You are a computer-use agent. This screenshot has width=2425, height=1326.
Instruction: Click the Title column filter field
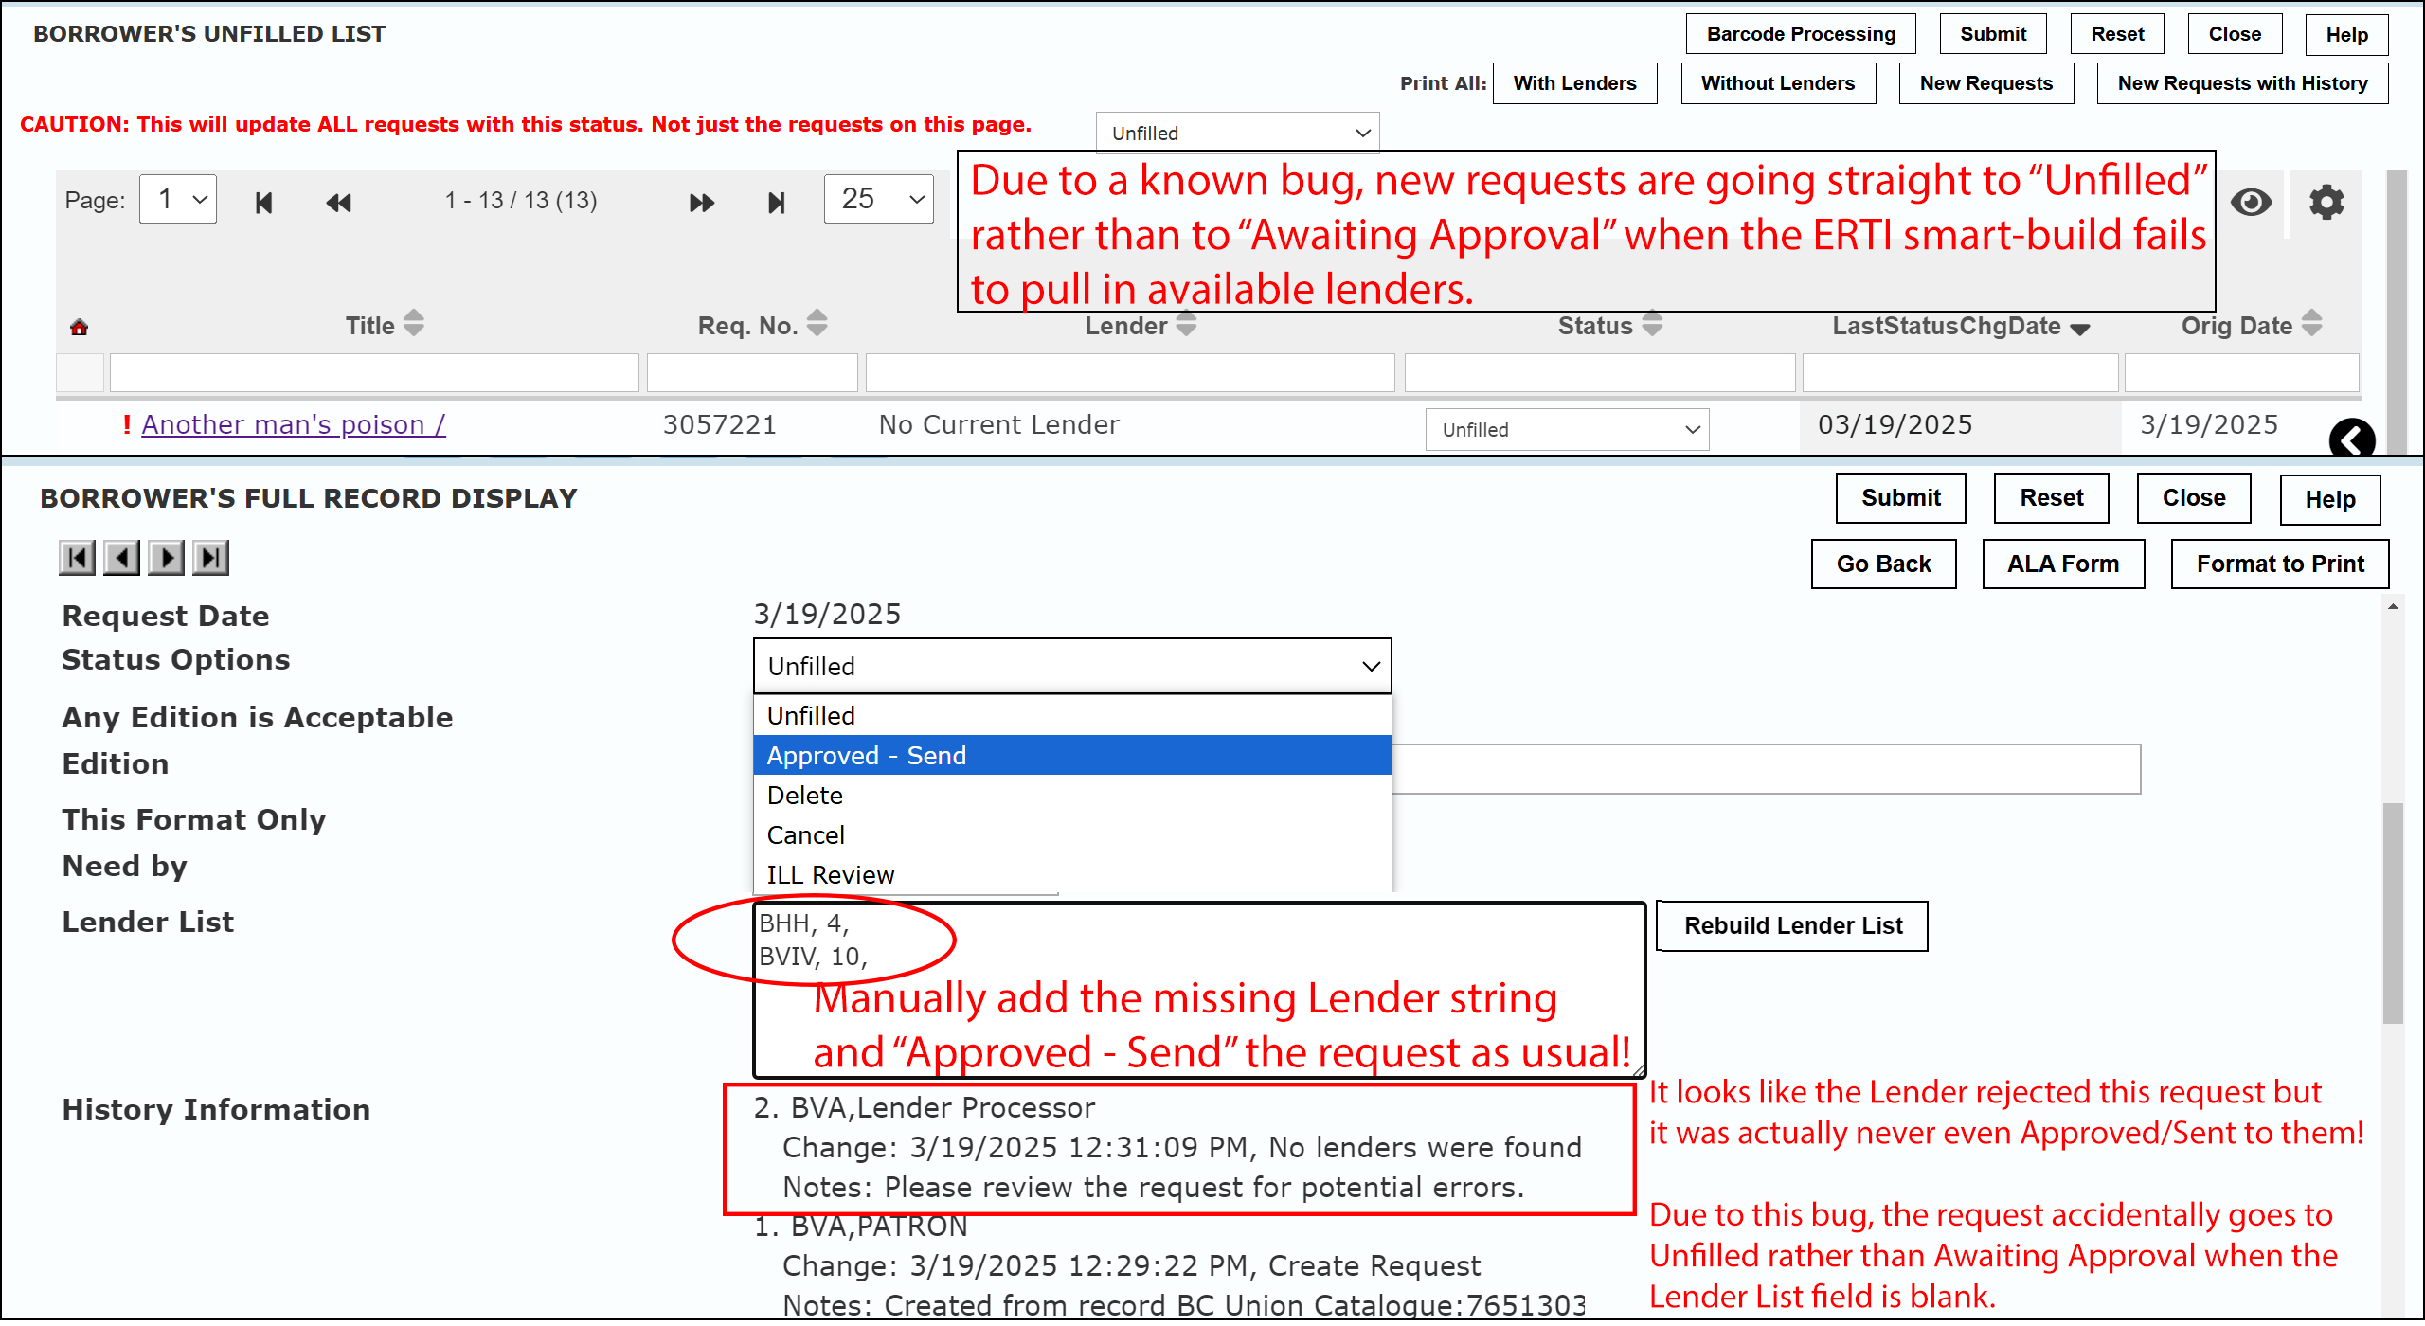point(374,373)
